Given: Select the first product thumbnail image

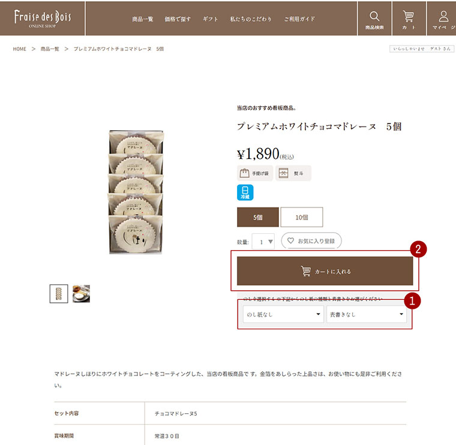Looking at the screenshot, I should (59, 293).
